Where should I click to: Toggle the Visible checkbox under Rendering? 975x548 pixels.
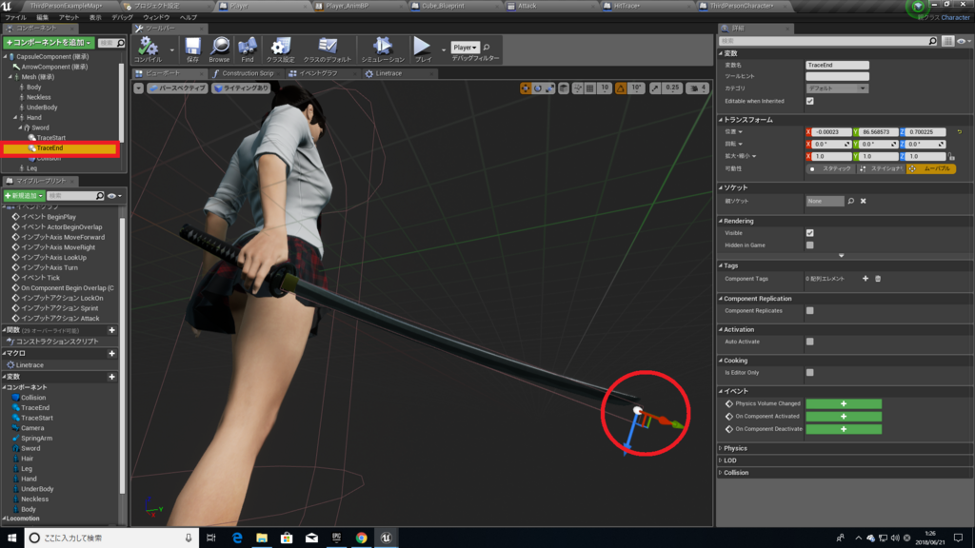pyautogui.click(x=809, y=233)
